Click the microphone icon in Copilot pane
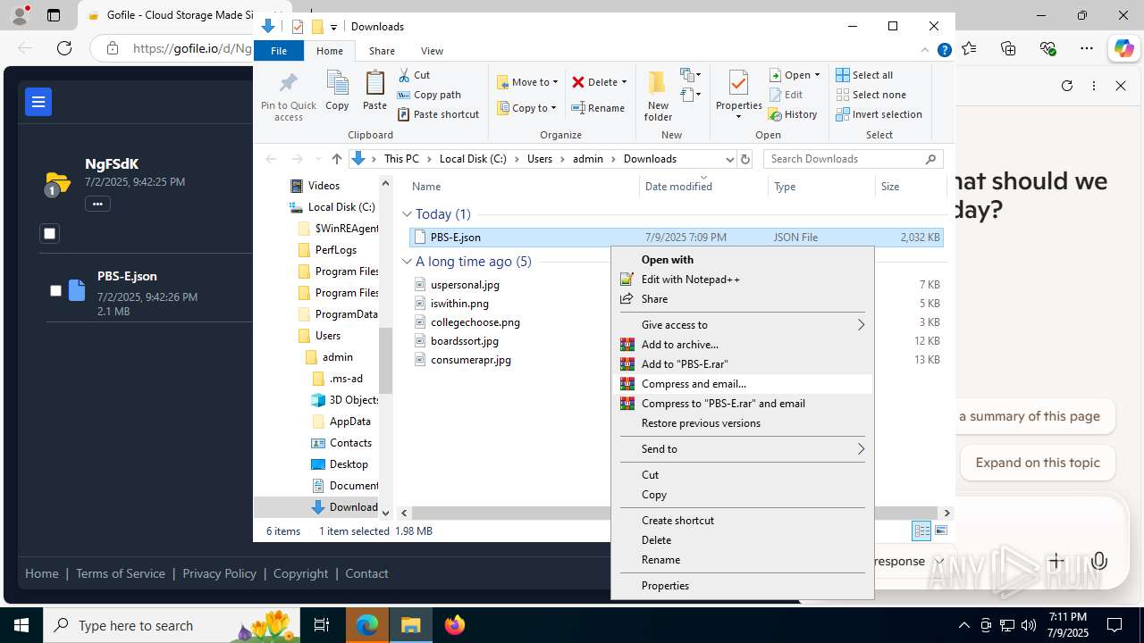Screen dimensions: 1144x643 [x=1099, y=561]
